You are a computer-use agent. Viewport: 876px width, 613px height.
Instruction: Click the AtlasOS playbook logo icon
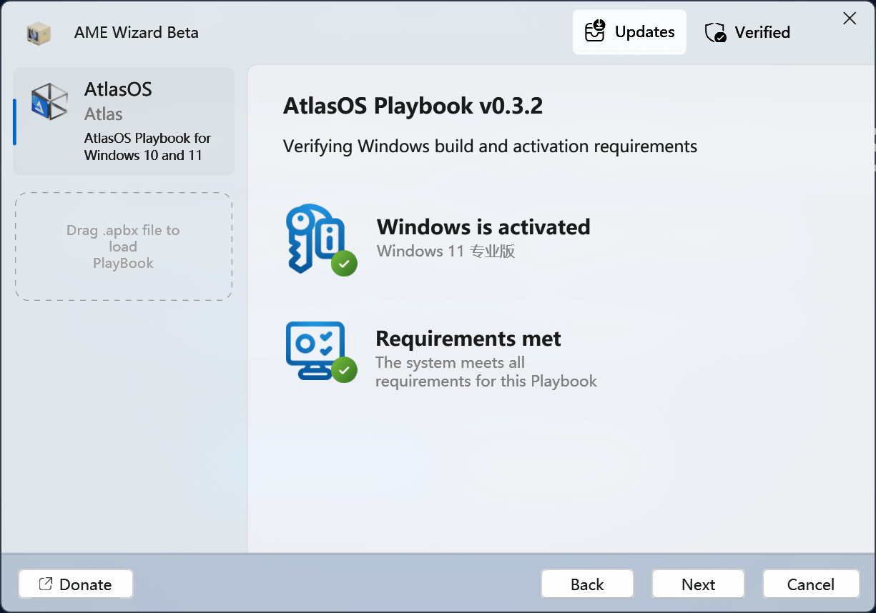[x=50, y=101]
